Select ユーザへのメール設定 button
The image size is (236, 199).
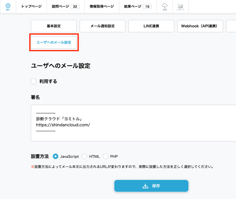coord(54,42)
